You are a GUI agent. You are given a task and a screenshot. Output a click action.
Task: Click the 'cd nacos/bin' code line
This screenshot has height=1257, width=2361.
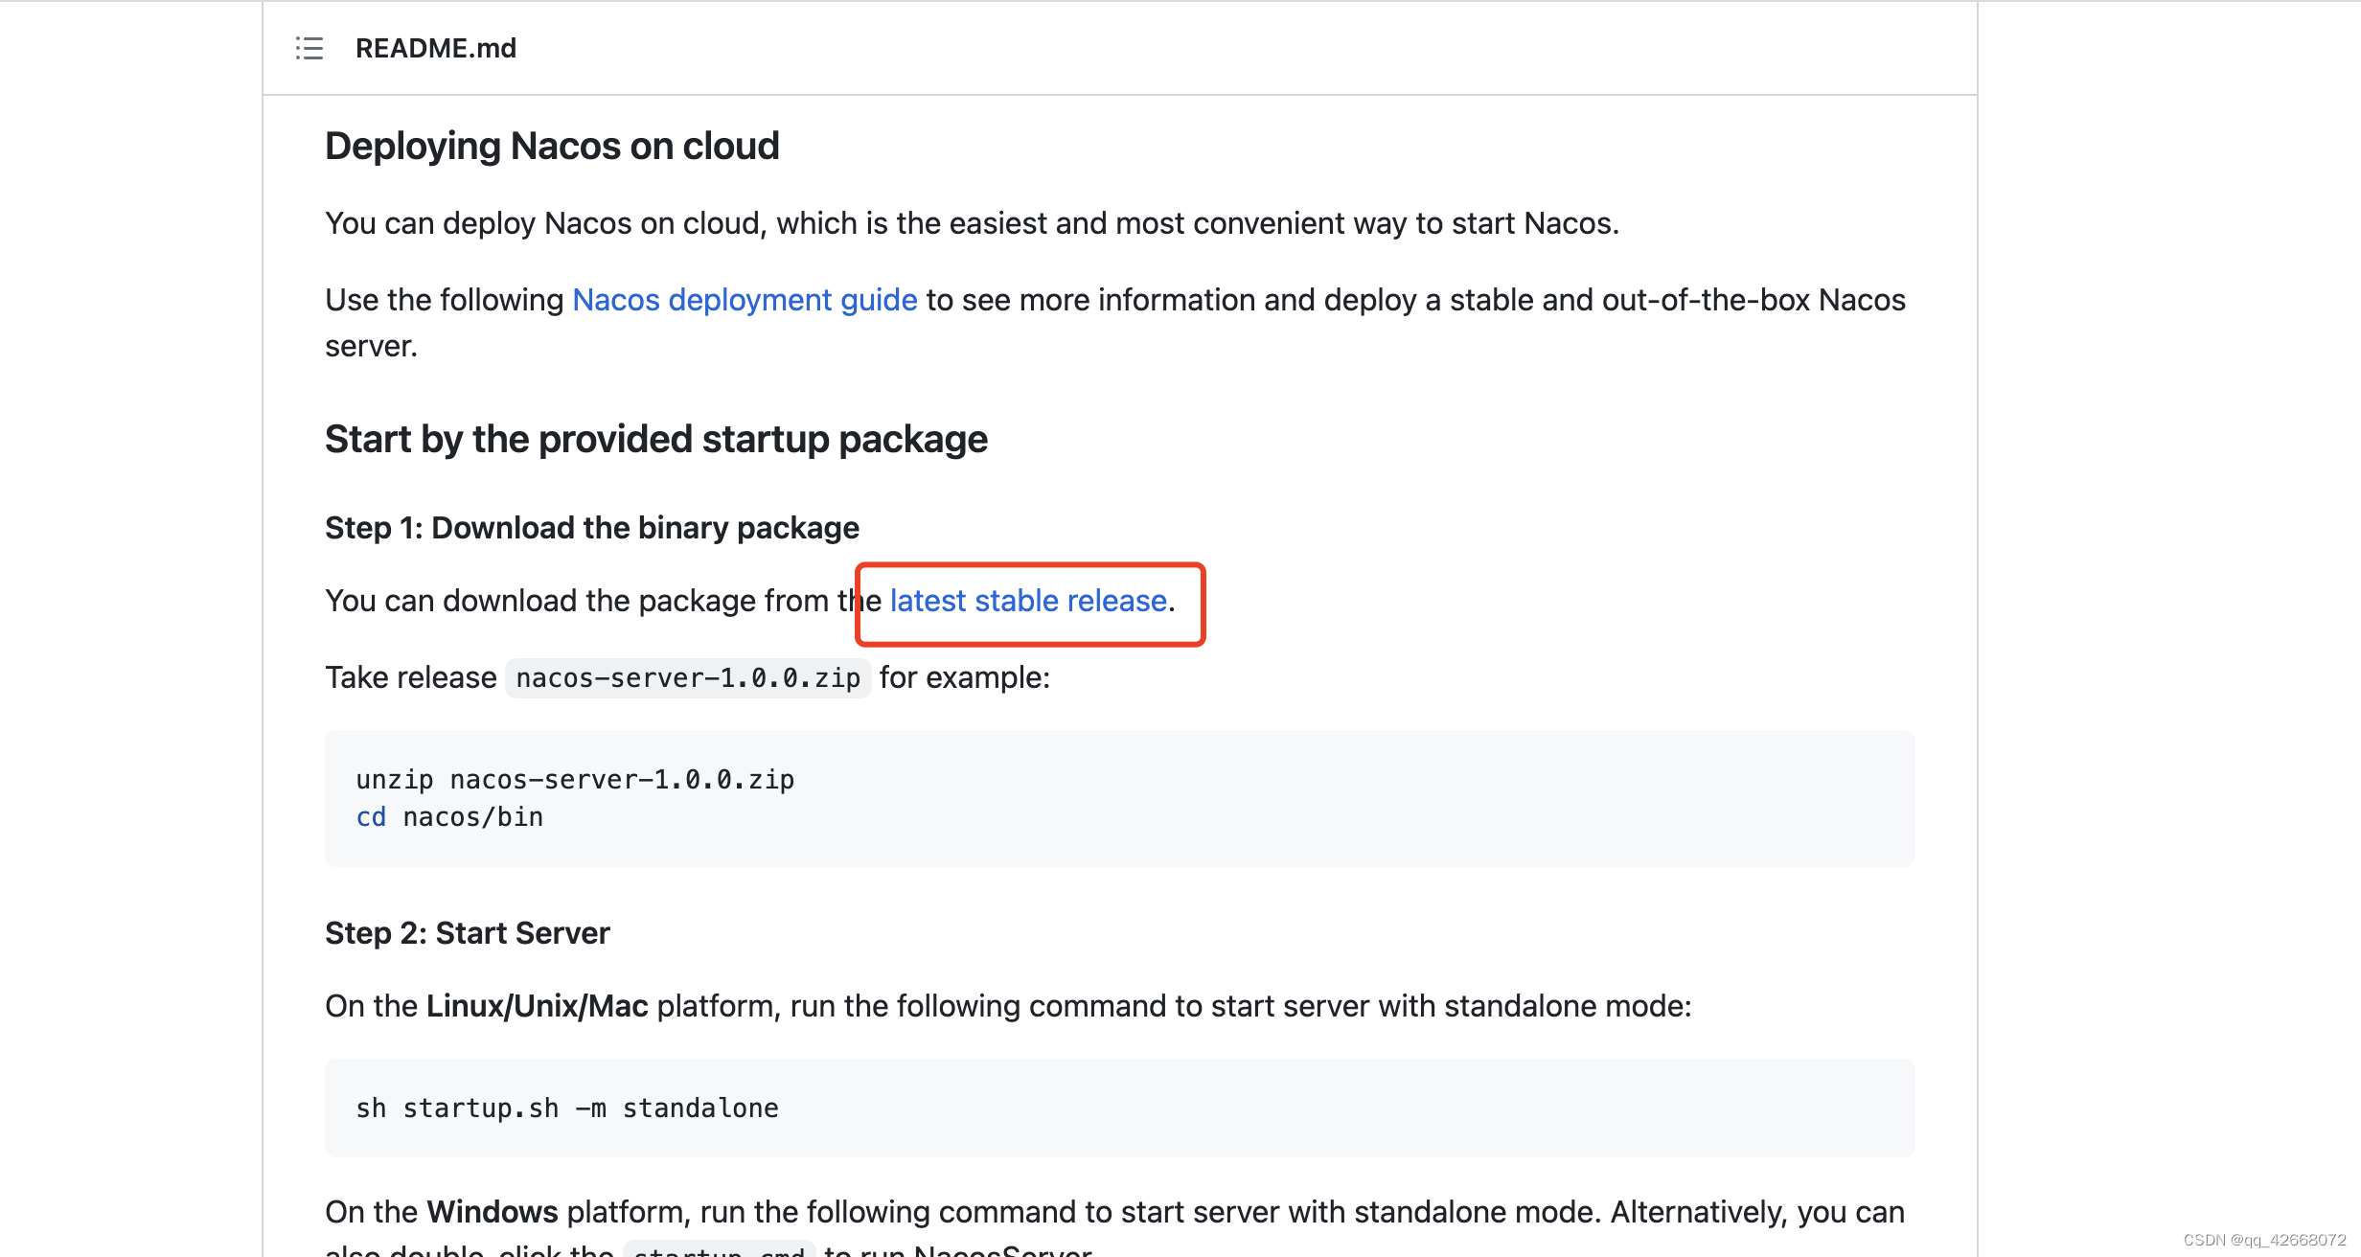point(449,817)
